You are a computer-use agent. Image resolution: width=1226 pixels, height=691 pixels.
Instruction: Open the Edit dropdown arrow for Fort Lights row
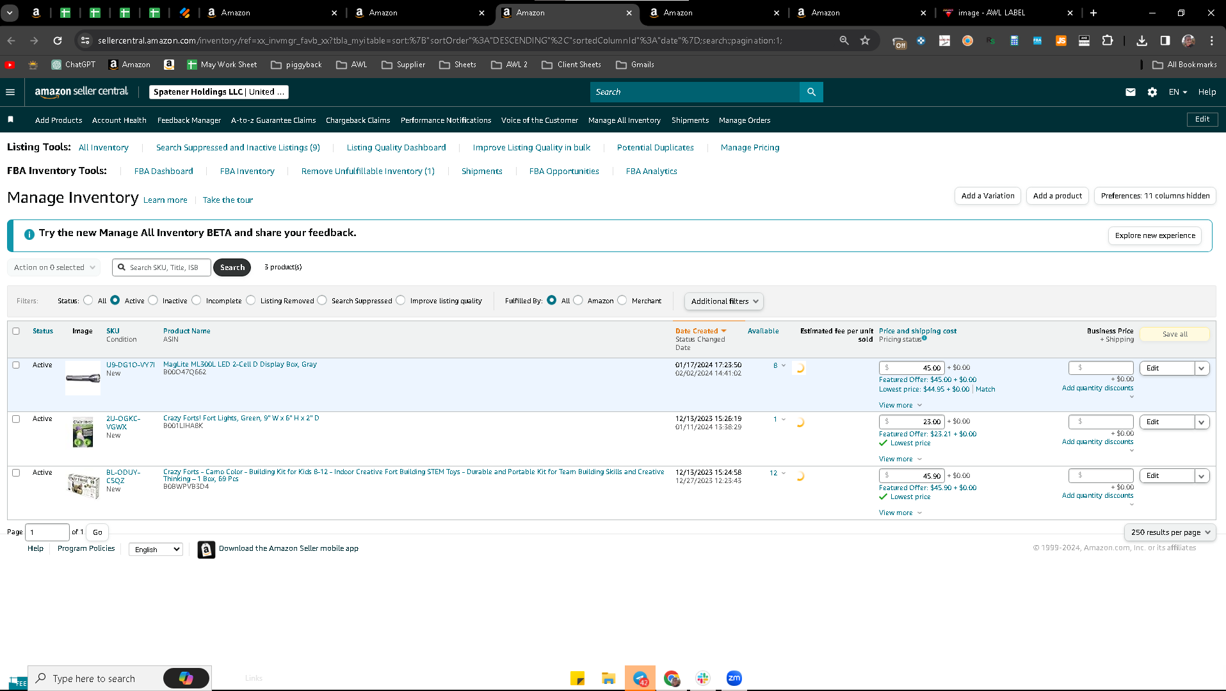[1202, 422]
